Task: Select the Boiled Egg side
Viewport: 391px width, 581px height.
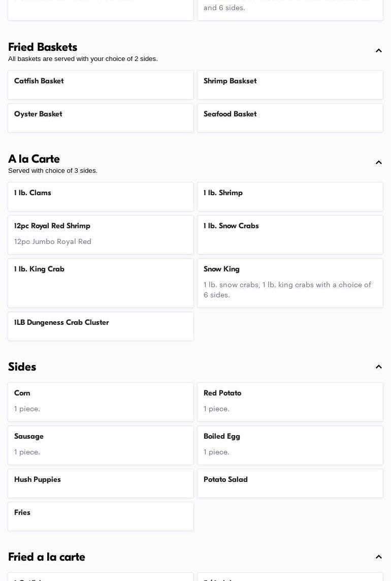Action: pyautogui.click(x=290, y=445)
